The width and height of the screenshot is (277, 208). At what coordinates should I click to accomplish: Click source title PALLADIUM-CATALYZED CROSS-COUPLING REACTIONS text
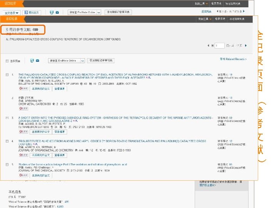pyautogui.click(x=65, y=39)
